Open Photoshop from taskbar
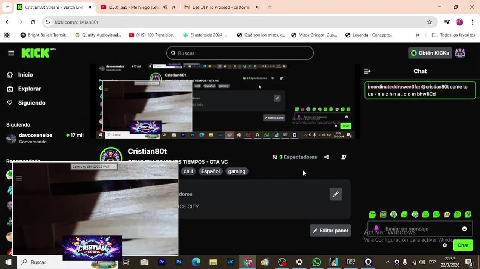480x269 pixels. [179, 262]
